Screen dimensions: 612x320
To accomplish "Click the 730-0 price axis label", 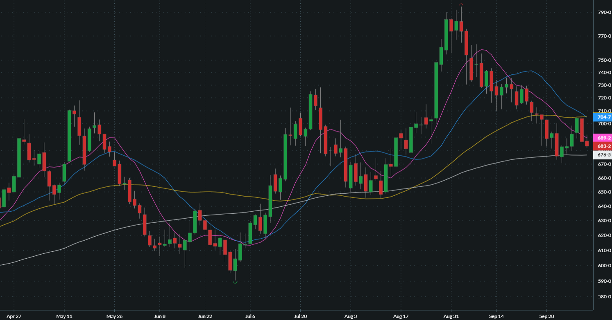I will click(x=604, y=85).
